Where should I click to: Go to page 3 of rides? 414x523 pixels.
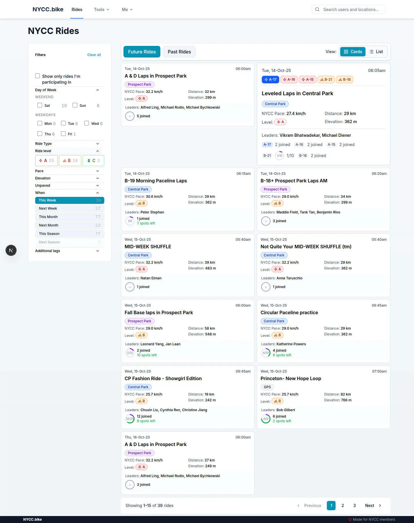pyautogui.click(x=354, y=506)
